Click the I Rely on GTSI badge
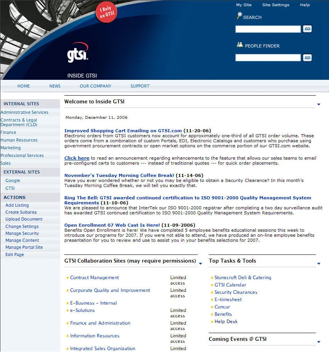The height and width of the screenshot is (352, 329). pyautogui.click(x=107, y=13)
